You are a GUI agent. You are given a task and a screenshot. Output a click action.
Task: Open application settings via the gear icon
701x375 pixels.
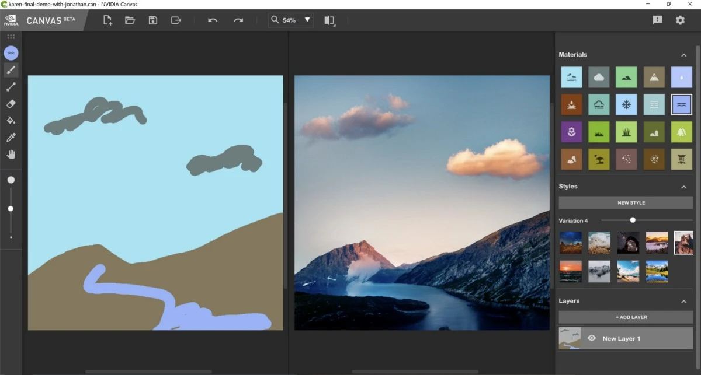679,19
